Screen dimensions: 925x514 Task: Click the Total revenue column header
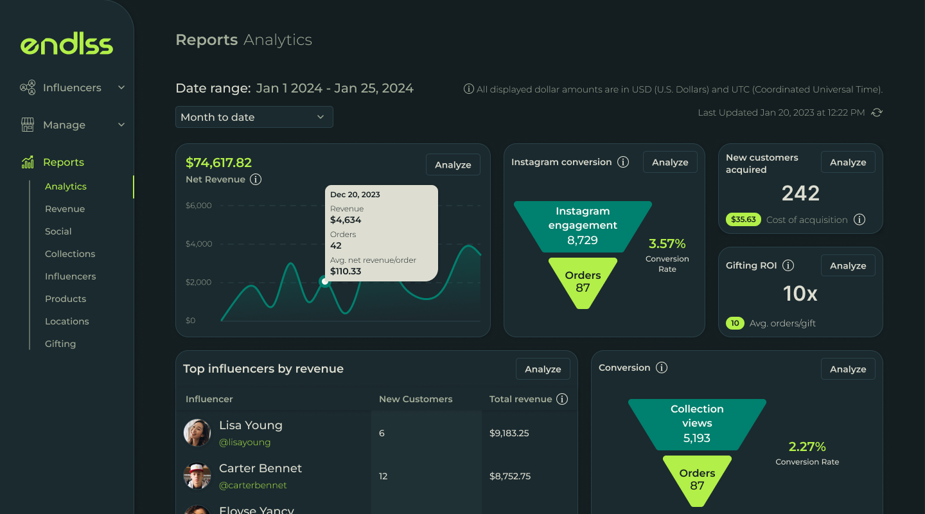[x=520, y=399]
